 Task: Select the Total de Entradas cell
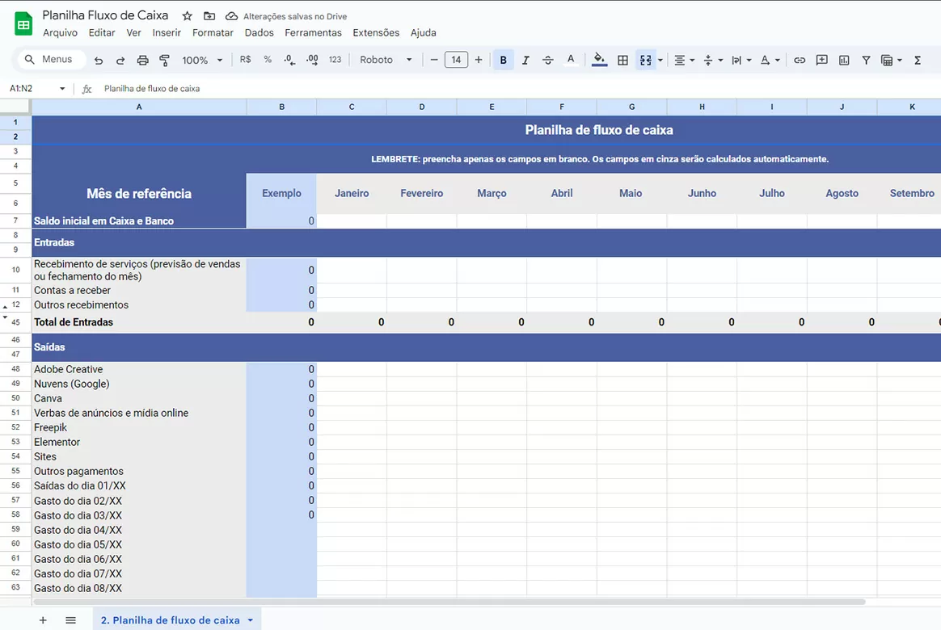pos(138,322)
